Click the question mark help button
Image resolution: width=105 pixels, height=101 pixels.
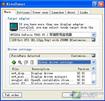click(95, 4)
